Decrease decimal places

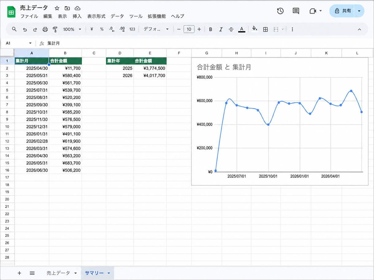pyautogui.click(x=112, y=29)
